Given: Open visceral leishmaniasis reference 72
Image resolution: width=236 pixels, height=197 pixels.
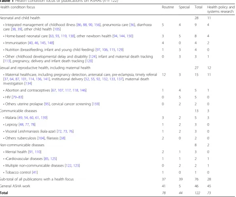Looking at the screenshot, I should 60,131.
